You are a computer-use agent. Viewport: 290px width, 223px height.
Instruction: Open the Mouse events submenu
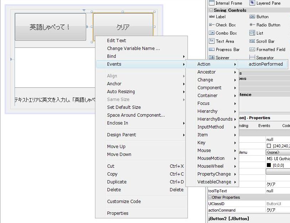(x=204, y=151)
